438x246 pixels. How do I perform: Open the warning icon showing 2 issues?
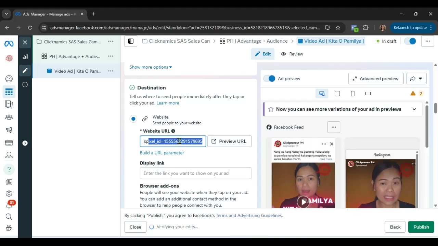(x=416, y=94)
